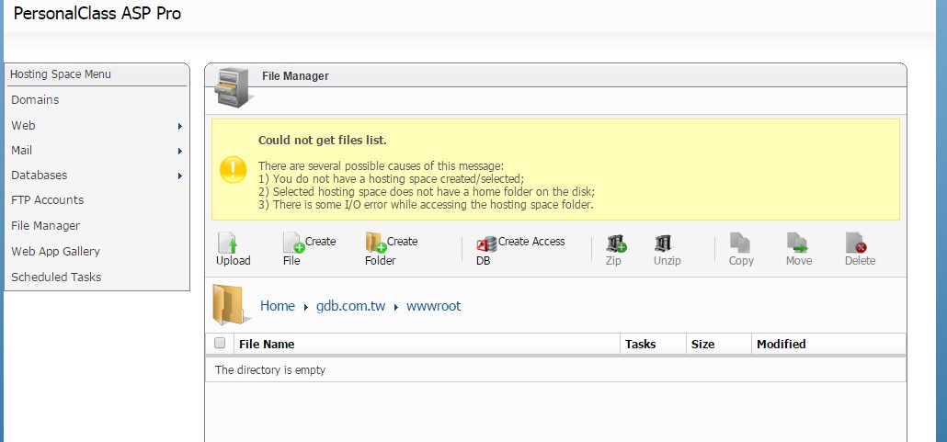Click 'The directory is empty' row
The height and width of the screenshot is (442, 947).
tap(555, 369)
